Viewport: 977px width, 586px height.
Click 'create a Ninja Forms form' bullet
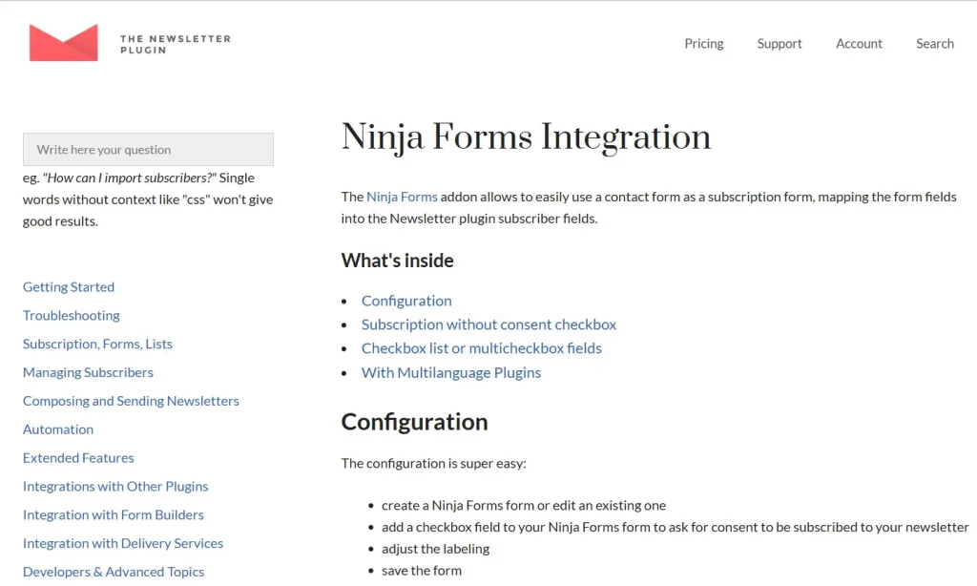point(524,505)
